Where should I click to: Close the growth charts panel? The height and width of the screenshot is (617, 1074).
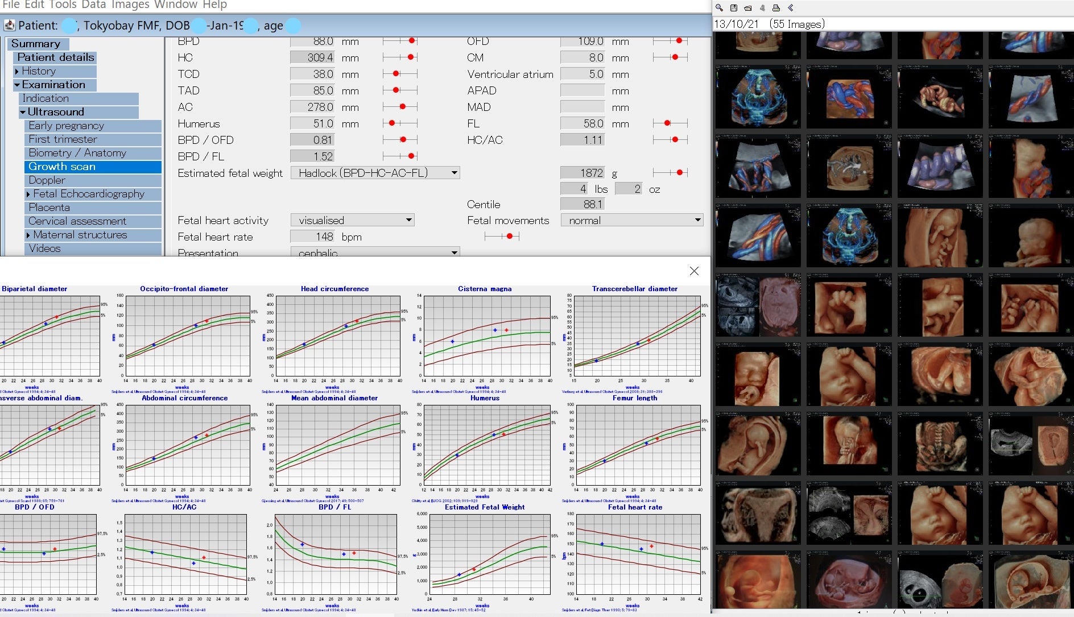(694, 271)
